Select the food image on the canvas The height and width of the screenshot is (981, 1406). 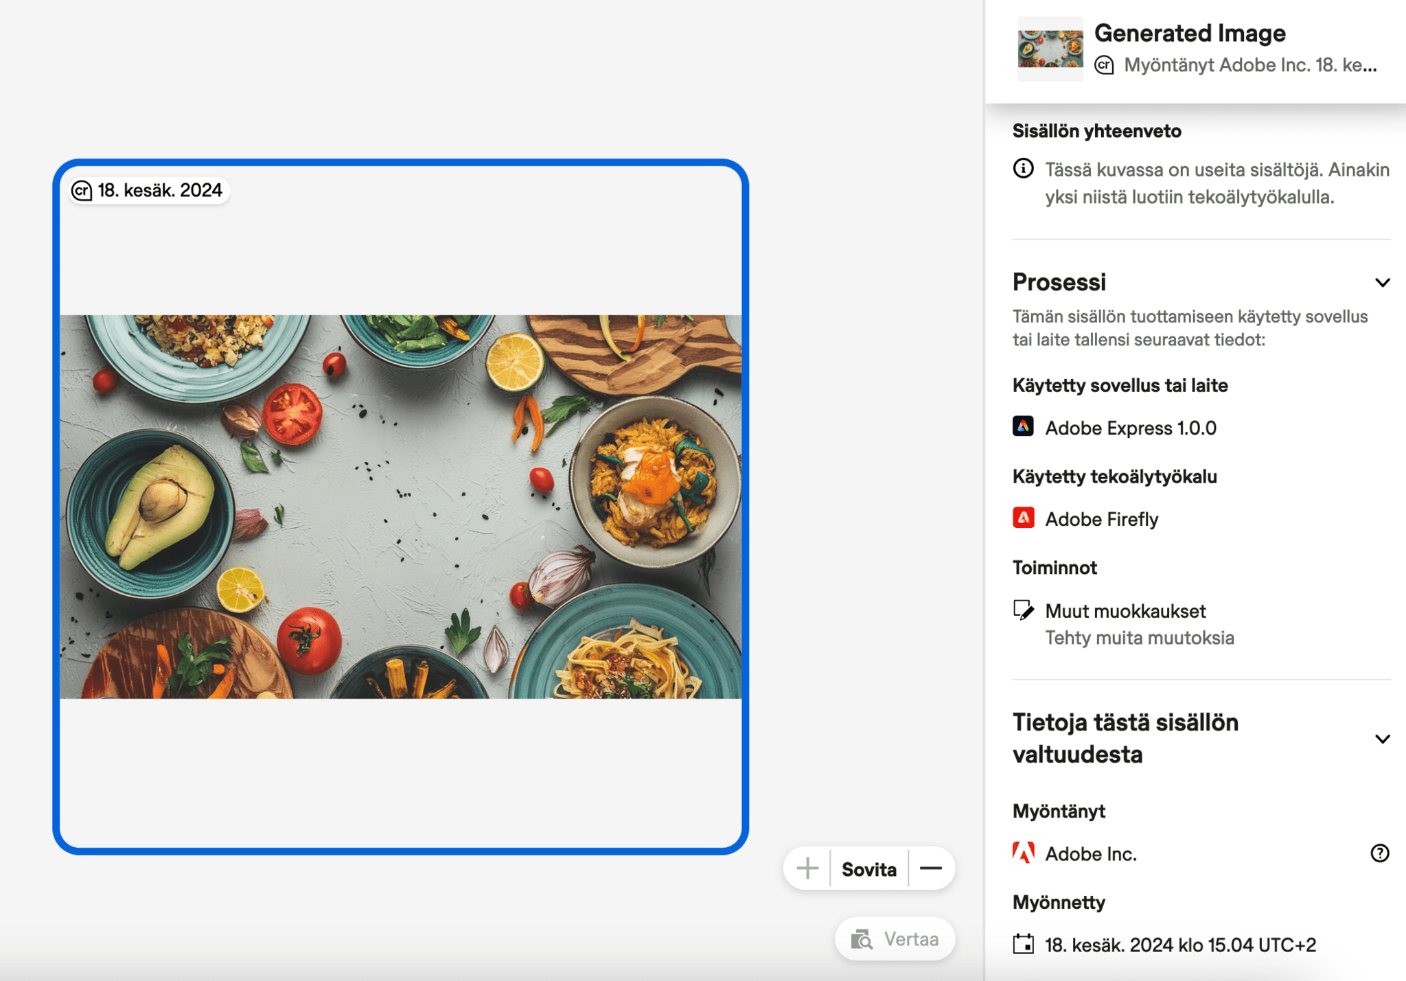(x=400, y=507)
